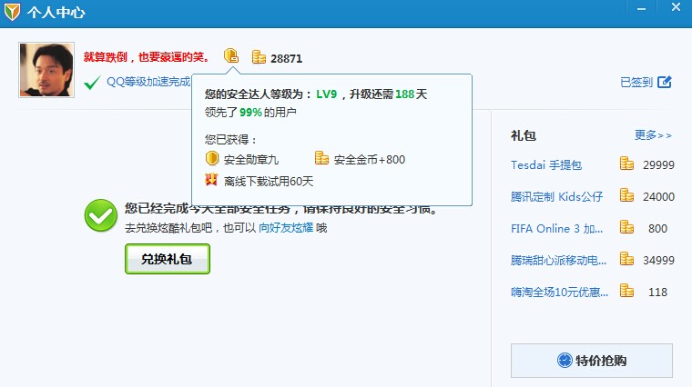
Task: Open the Tesdai 手提包 gift link
Action: click(546, 165)
